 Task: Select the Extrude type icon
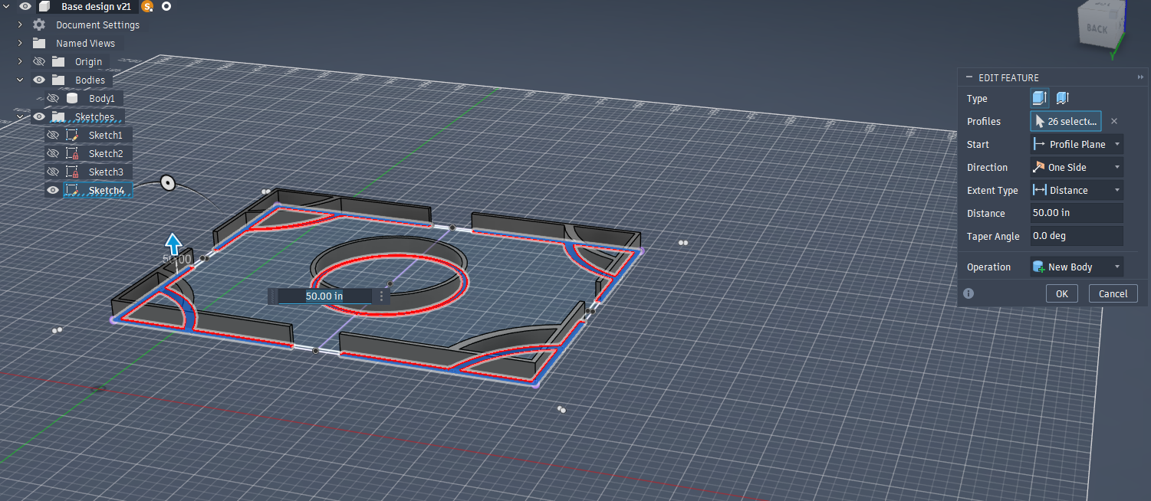1040,98
